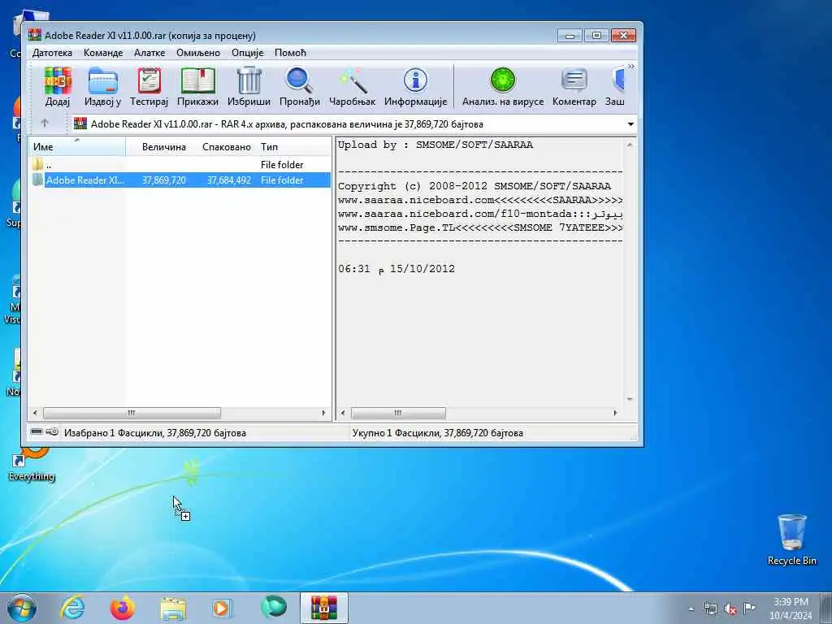
Task: Click the green round taskbar app icon
Action: click(273, 607)
